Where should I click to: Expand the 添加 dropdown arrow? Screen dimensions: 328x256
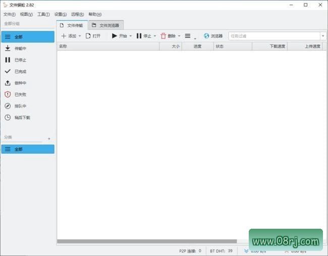coord(80,36)
